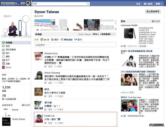The width and height of the screenshot is (166, 127).
Task: Like Anna Chuang's post
Action: point(45,83)
